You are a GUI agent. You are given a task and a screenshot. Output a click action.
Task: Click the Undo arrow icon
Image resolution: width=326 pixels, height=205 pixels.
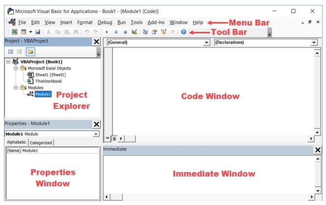(87, 32)
